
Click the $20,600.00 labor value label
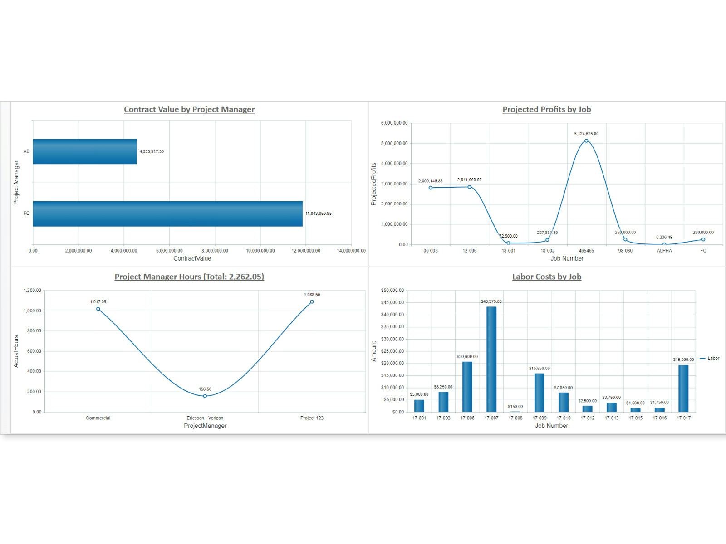pos(467,357)
